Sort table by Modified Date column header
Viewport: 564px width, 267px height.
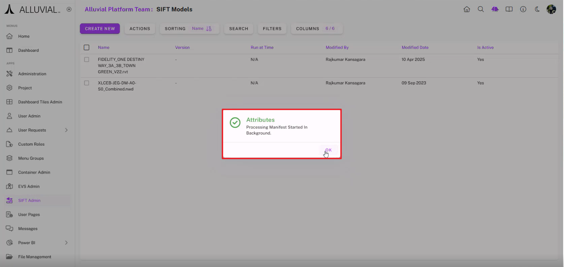tap(415, 47)
